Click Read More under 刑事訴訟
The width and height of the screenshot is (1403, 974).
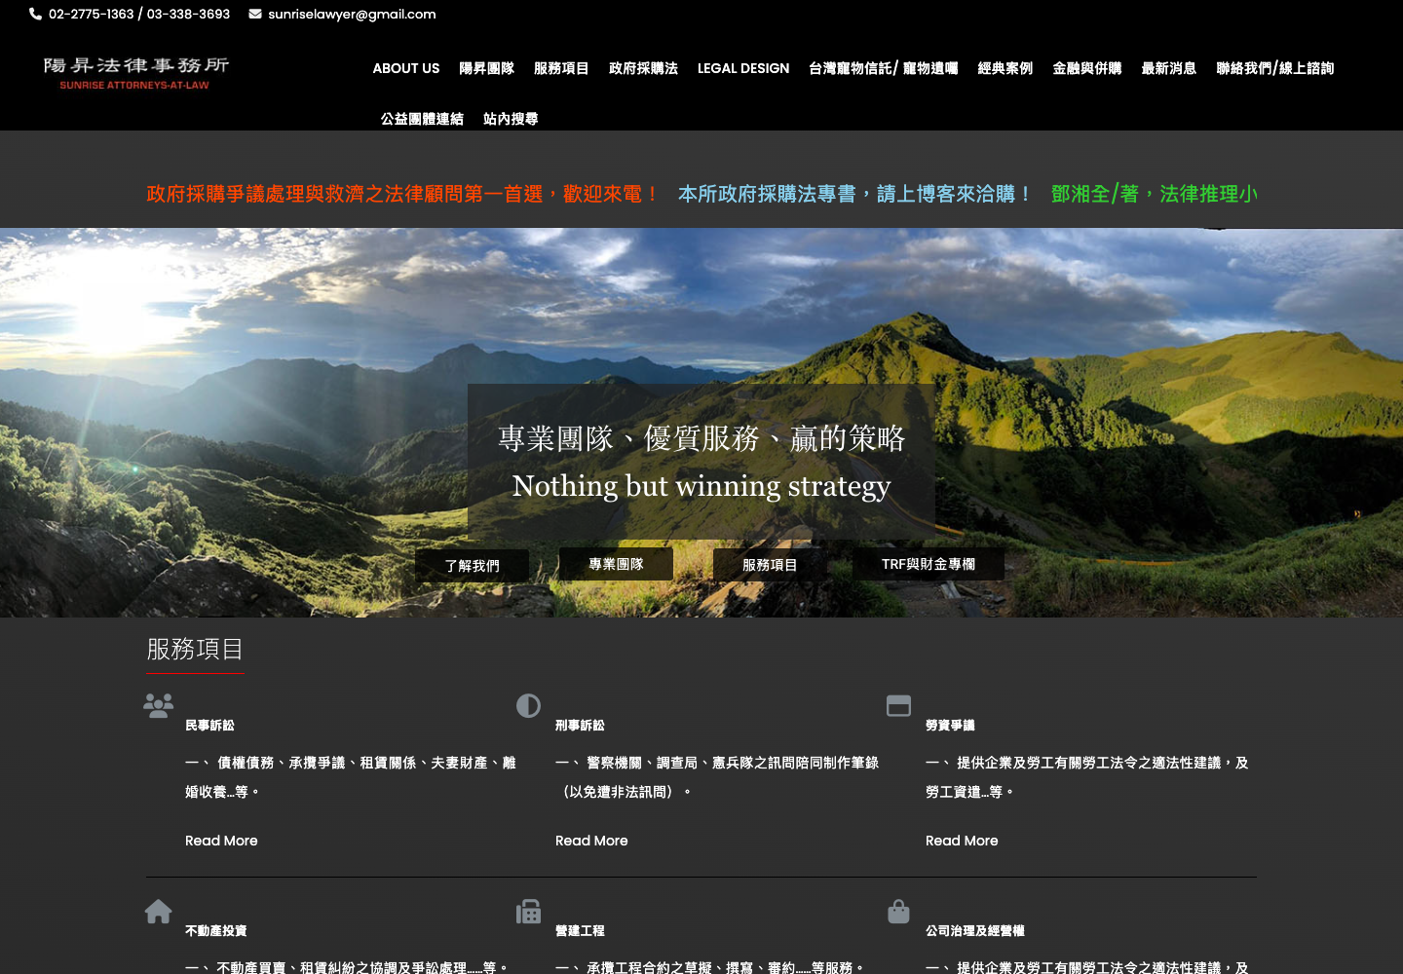591,841
